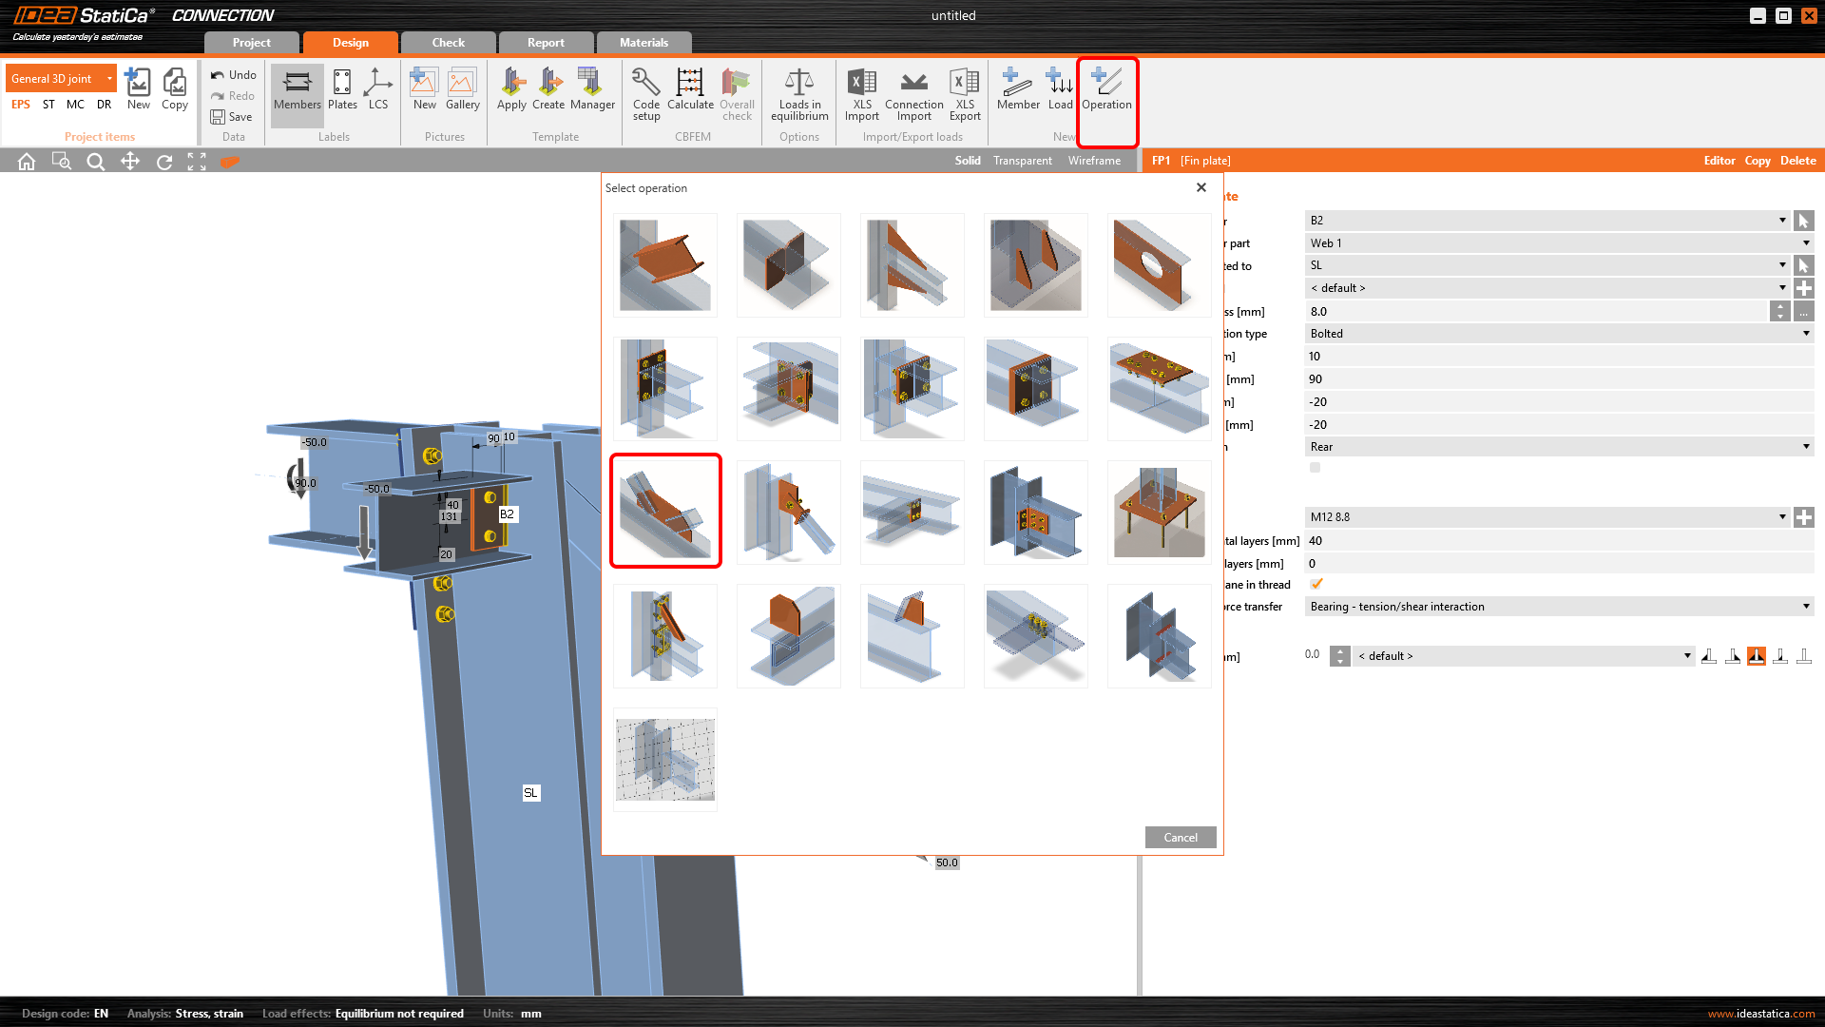Click the Plates labels icon
Viewport: 1825px width, 1027px height.
pos(342,88)
